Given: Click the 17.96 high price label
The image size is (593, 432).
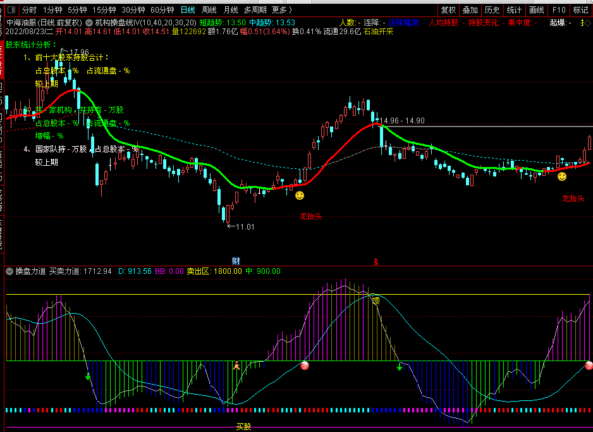Looking at the screenshot, I should 79,52.
